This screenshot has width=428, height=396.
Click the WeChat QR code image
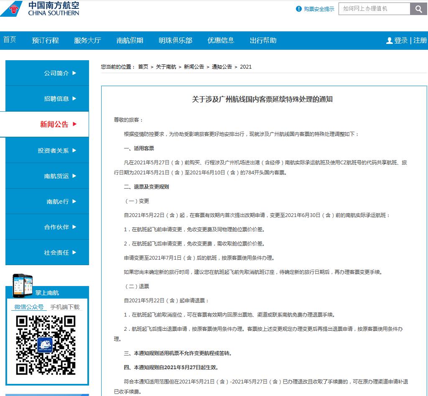tap(46, 345)
